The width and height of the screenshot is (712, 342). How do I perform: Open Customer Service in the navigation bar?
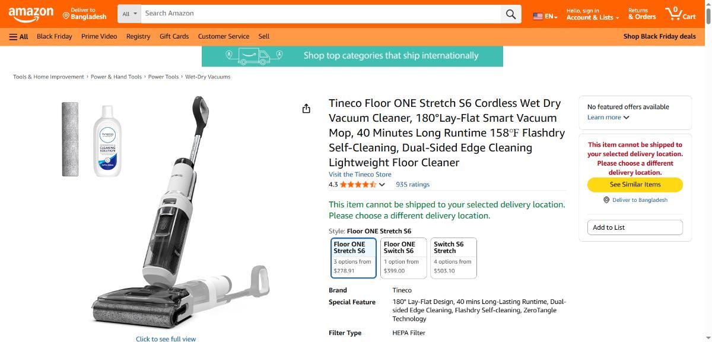point(224,36)
